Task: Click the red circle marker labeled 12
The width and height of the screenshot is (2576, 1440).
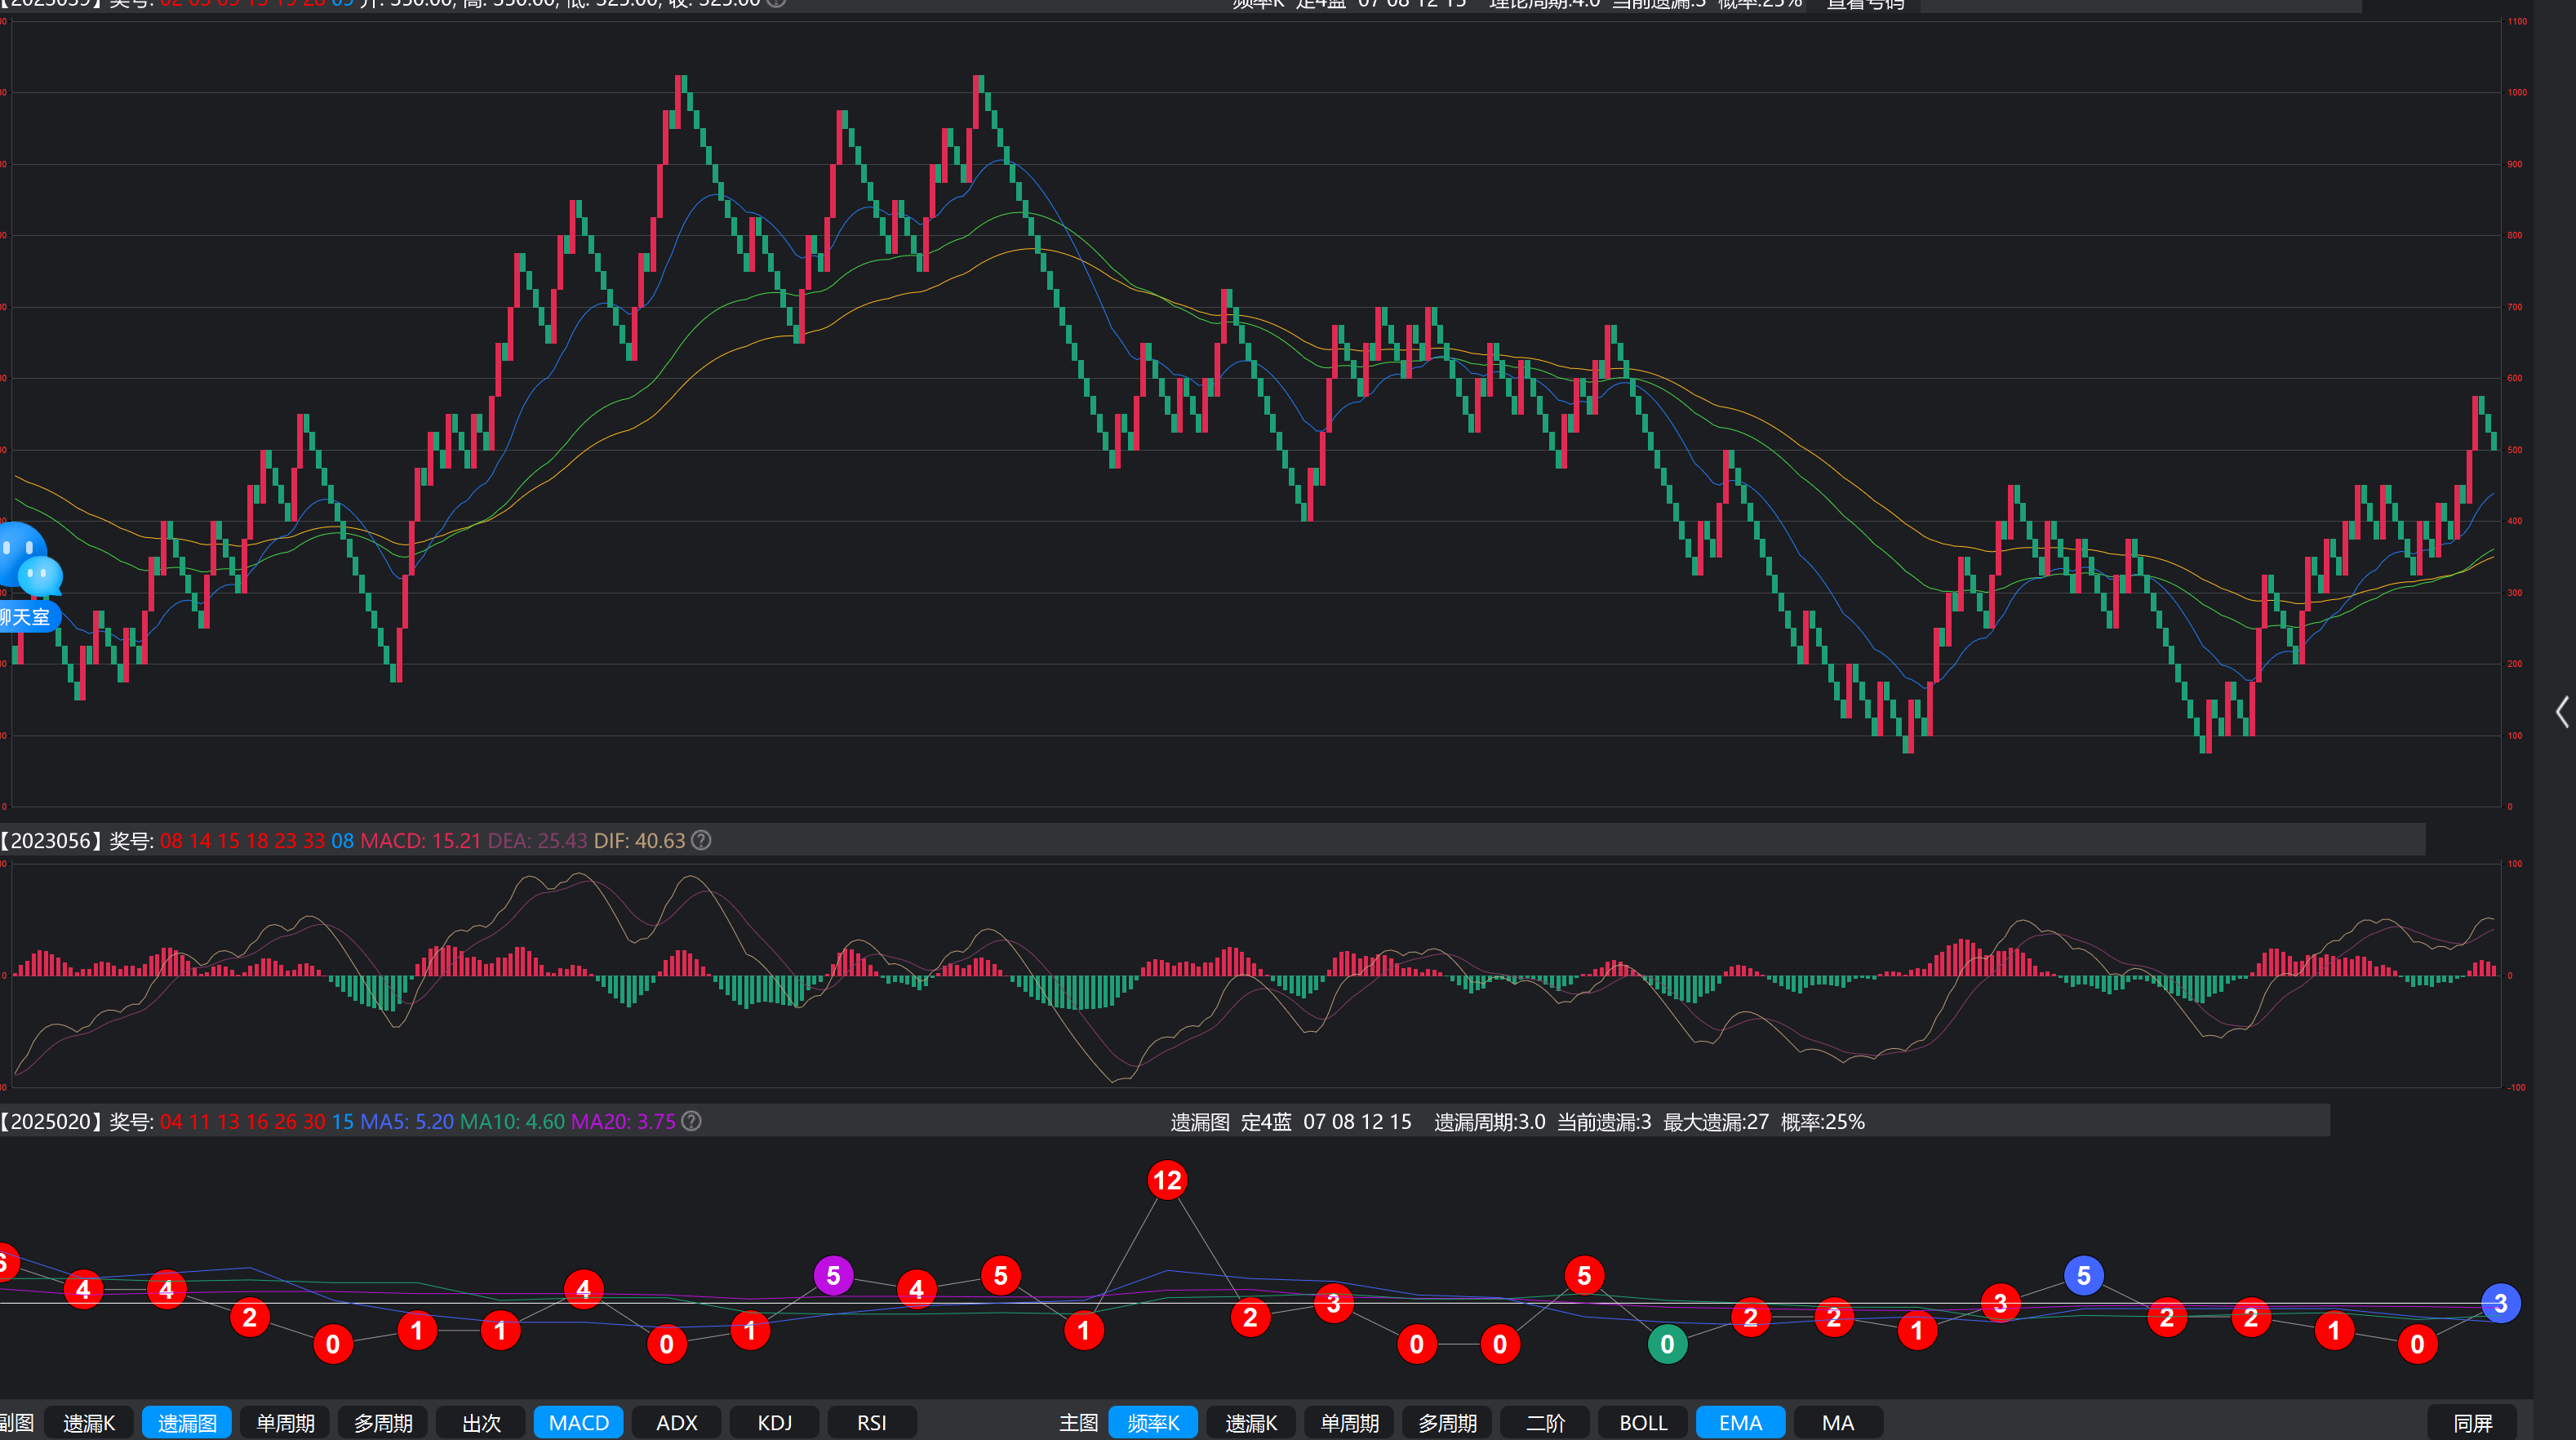Action: 1166,1180
